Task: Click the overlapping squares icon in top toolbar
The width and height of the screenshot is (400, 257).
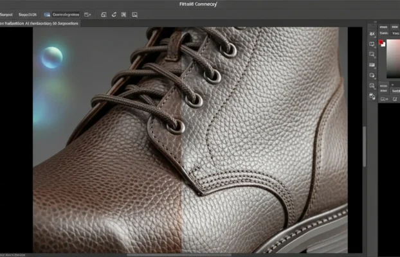Action: (x=104, y=15)
